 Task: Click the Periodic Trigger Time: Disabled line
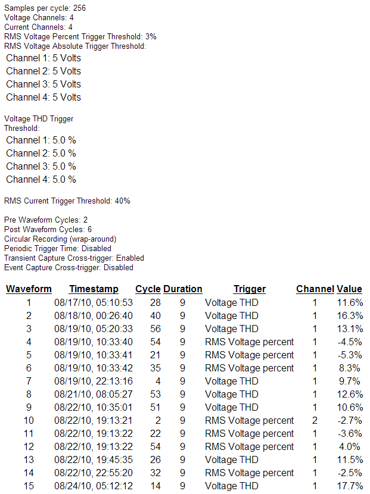58,249
